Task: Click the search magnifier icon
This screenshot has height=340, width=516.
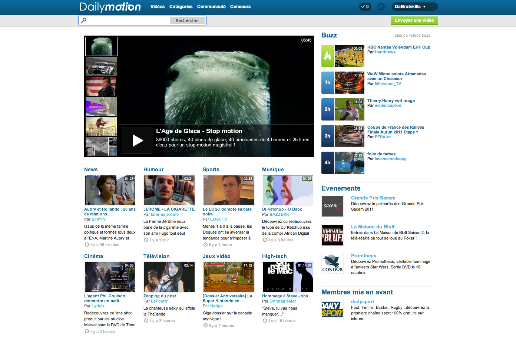Action: [84, 20]
